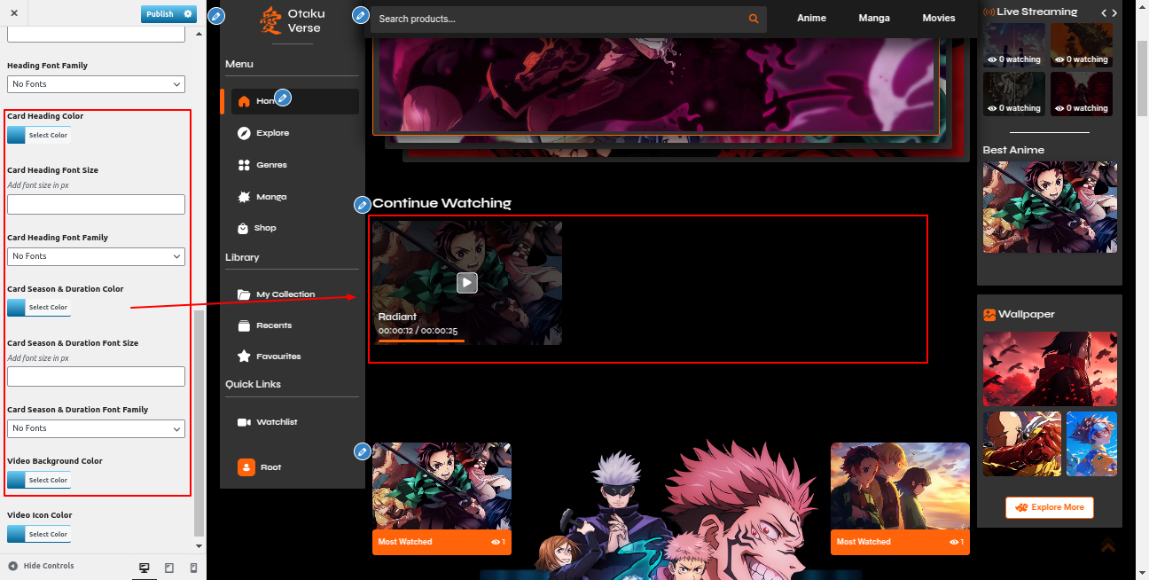The image size is (1149, 580).
Task: Open the Heading Font Family dropdown
Action: [96, 84]
